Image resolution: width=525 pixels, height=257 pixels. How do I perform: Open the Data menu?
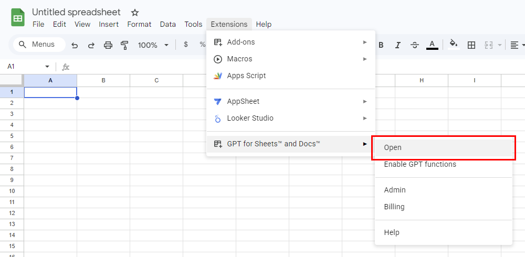click(168, 25)
